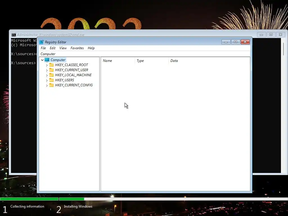This screenshot has width=288, height=216.
Task: Maximize the Registry Editor window
Action: 235,42
